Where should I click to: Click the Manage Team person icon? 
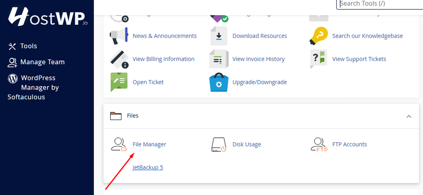point(12,62)
